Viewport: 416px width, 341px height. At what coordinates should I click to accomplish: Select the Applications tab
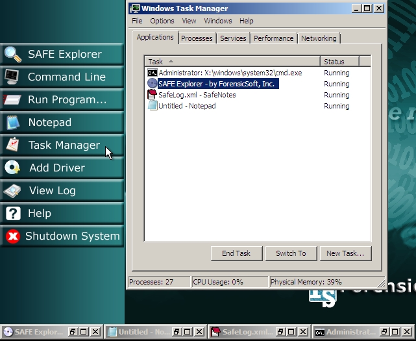[x=155, y=38]
